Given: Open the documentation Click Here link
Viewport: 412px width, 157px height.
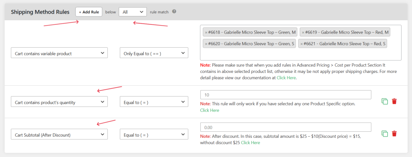Looking at the screenshot, I should click(x=286, y=78).
